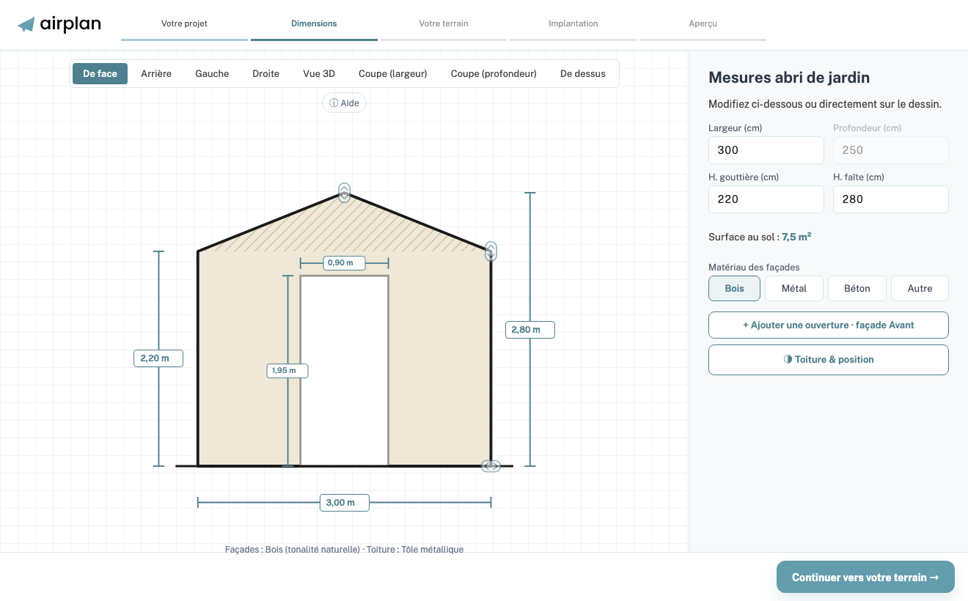Open the Vue 3D view

point(319,73)
